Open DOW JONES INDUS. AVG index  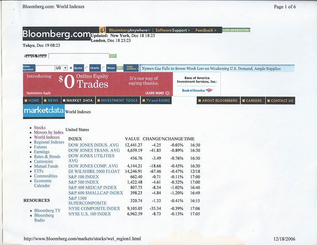94,145
